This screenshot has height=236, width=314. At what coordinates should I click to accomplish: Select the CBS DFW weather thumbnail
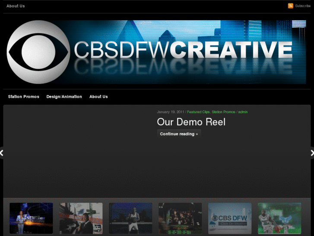tap(230, 218)
